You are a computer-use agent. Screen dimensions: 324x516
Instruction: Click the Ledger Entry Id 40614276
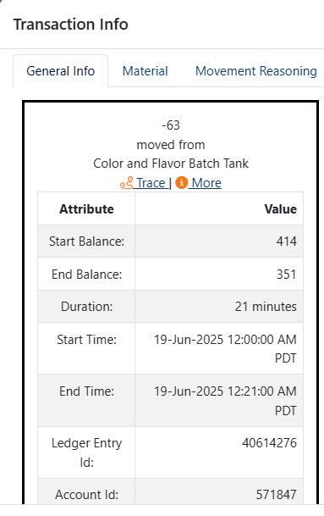[x=270, y=442]
